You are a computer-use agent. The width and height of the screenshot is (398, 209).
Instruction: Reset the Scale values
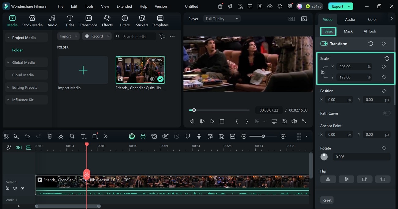pos(387,59)
